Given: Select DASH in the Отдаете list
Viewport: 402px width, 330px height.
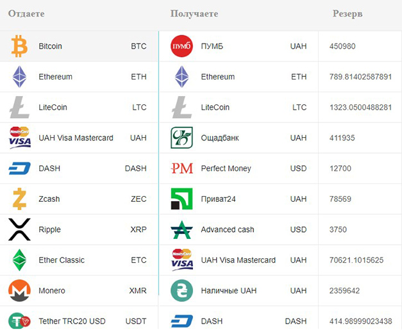Looking at the screenshot, I should click(x=49, y=169).
